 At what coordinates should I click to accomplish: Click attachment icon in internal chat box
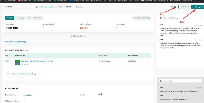[x=161, y=81]
